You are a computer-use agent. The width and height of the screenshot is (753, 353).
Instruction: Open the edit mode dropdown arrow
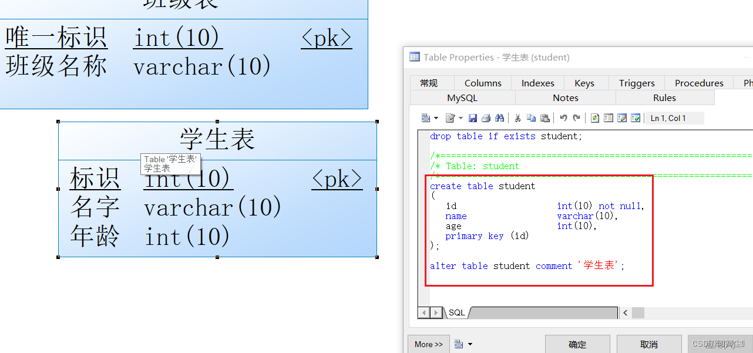click(462, 118)
